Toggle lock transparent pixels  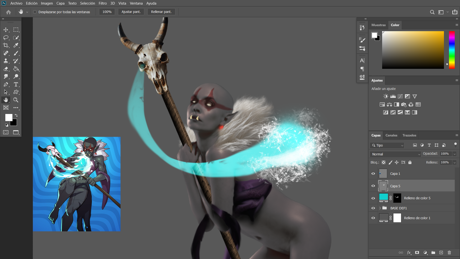(x=383, y=163)
